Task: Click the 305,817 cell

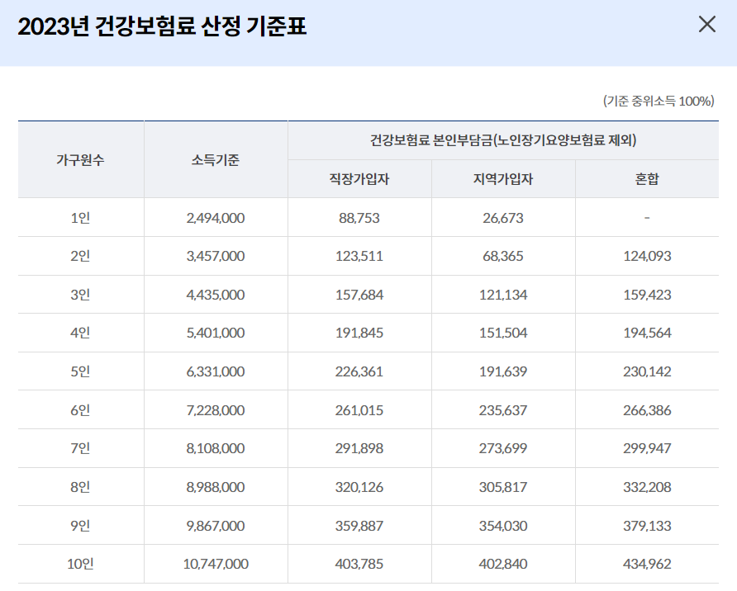Action: coord(503,487)
